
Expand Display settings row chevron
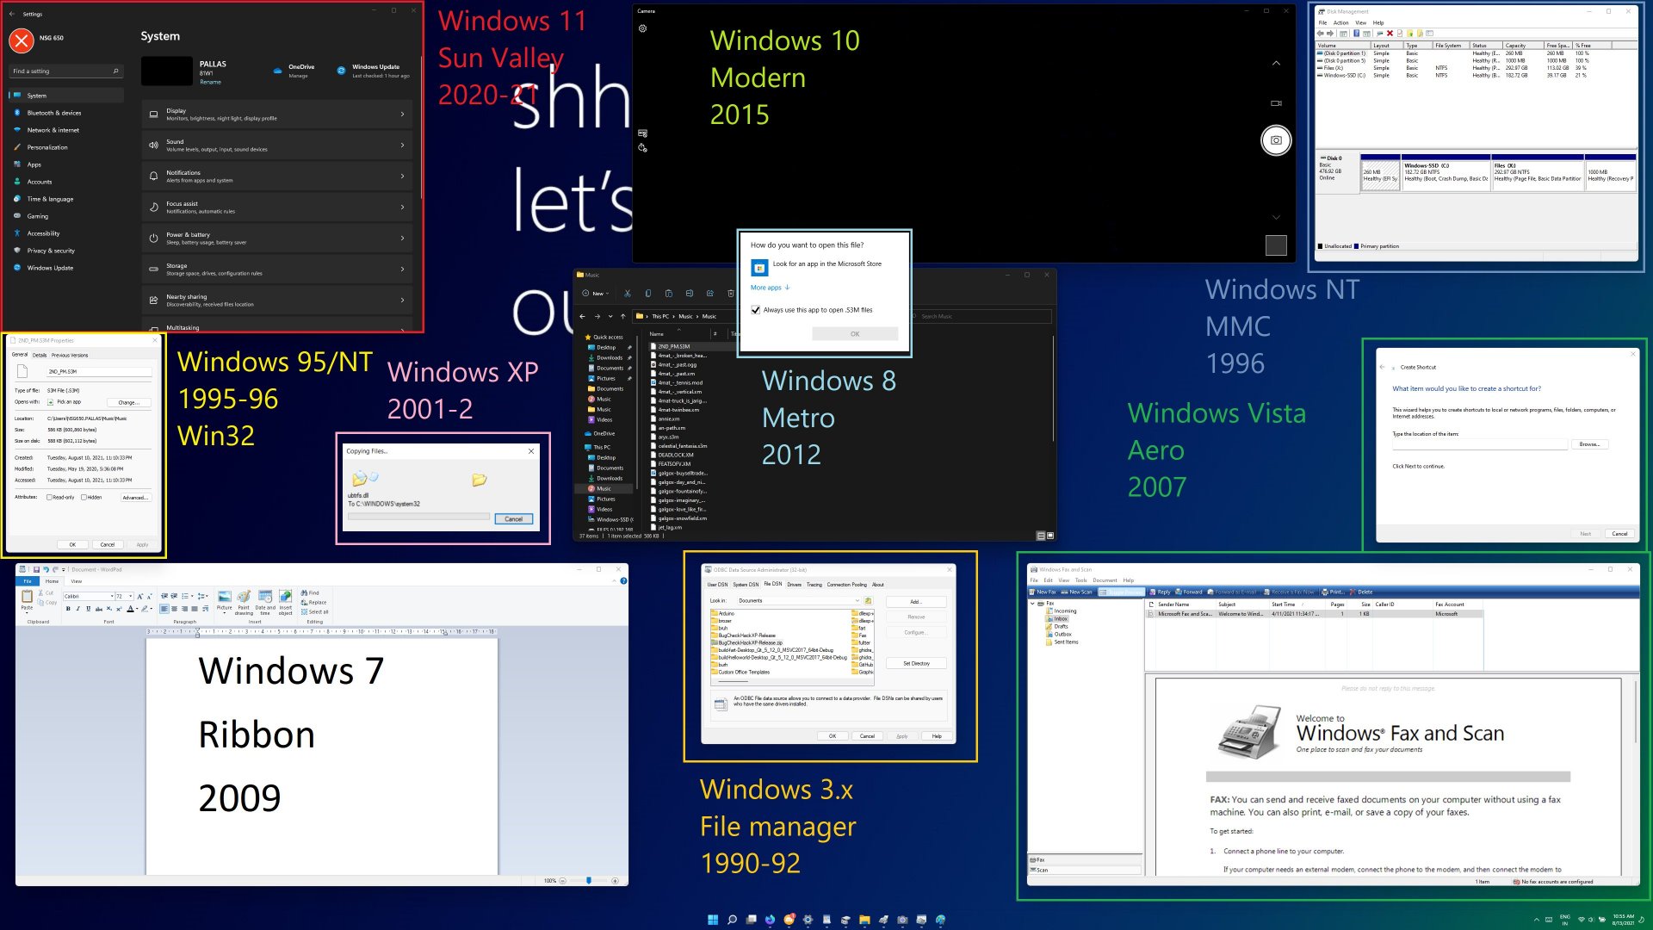point(402,115)
